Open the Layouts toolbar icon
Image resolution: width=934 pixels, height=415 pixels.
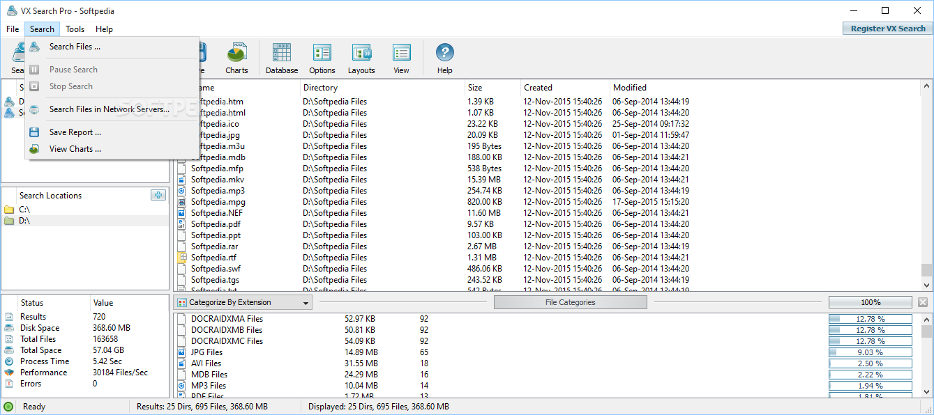coord(361,58)
